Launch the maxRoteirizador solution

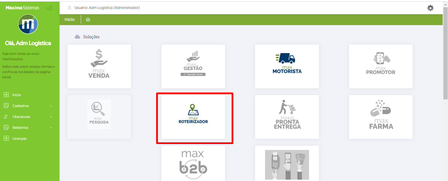pos(193,117)
